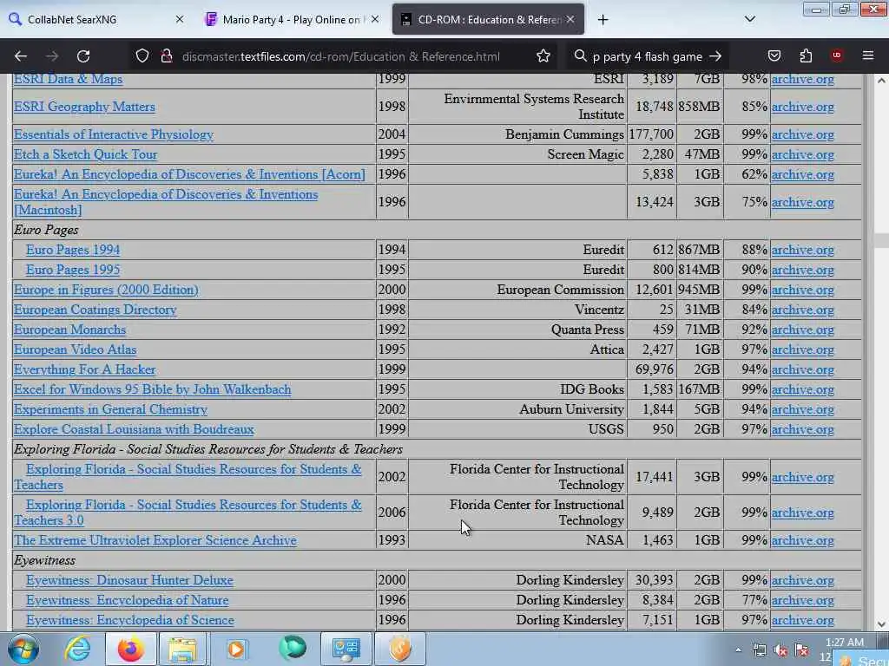Open the orange shield taskbar icon
The width and height of the screenshot is (889, 666).
(400, 649)
